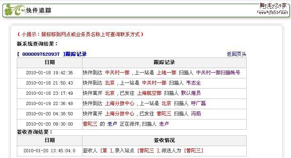Click scanner name 冯茹
This screenshot has width=291, height=158.
pos(196,113)
